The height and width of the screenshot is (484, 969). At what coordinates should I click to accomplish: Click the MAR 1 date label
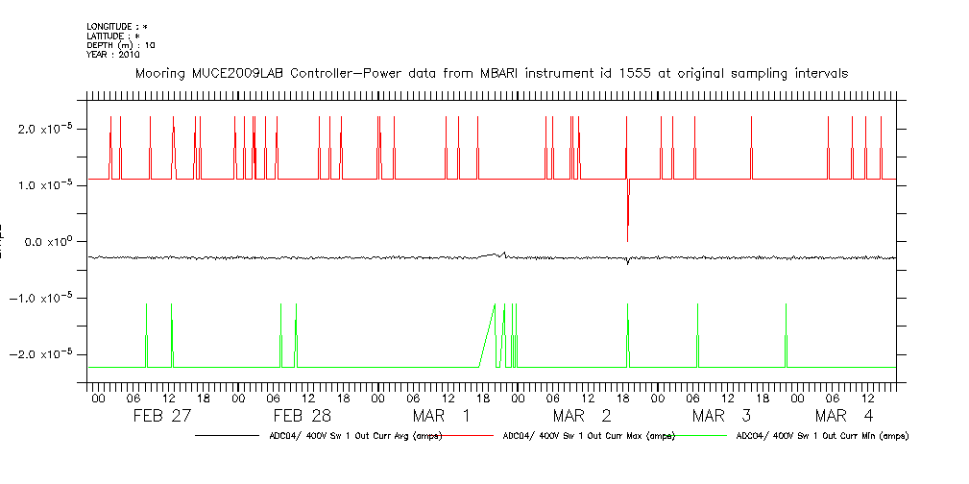click(x=442, y=416)
